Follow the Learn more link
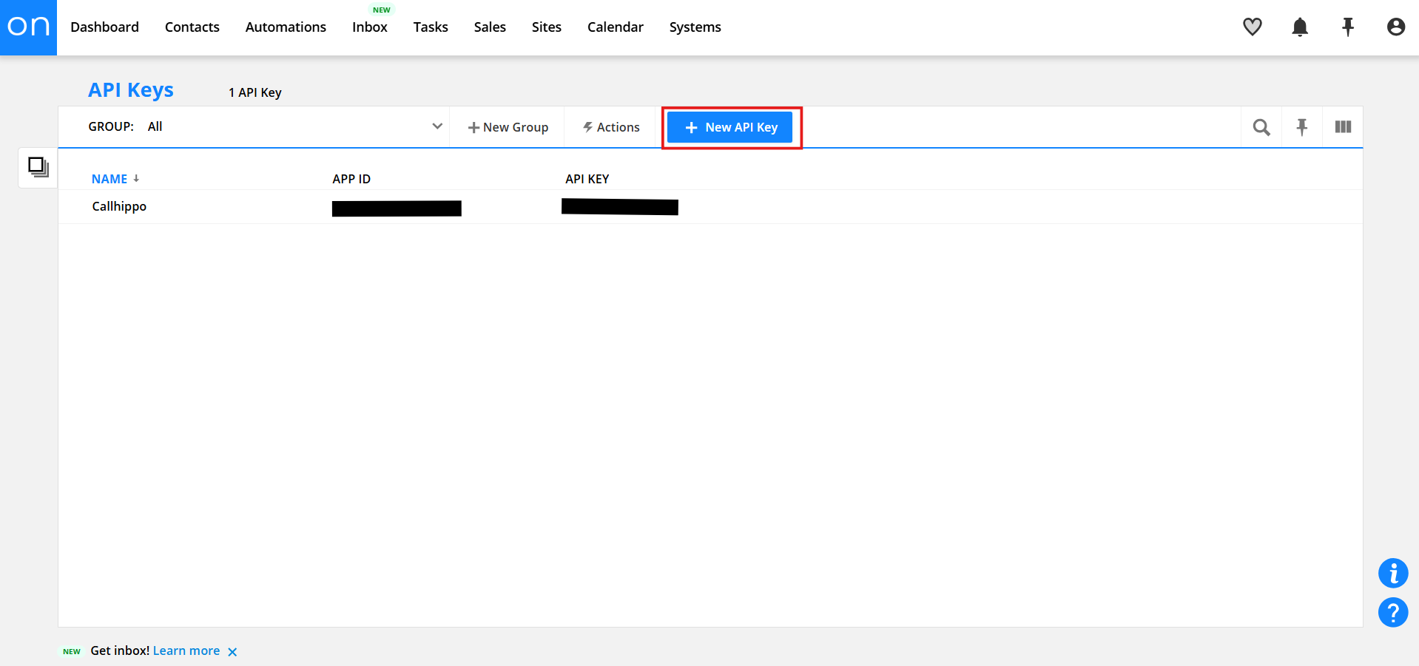The image size is (1419, 666). pyautogui.click(x=186, y=650)
